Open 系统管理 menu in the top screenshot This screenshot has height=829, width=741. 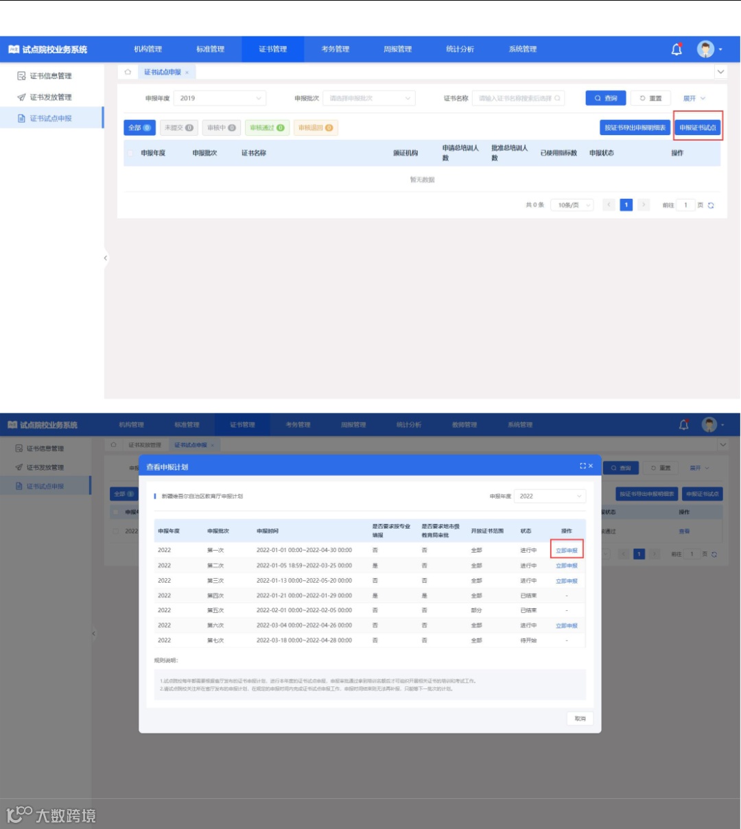[x=523, y=49]
